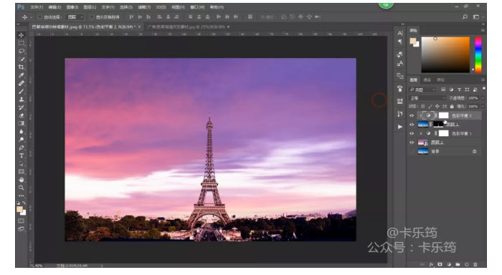The image size is (502, 275).
Task: Select the Eraser tool
Action: (x=22, y=115)
